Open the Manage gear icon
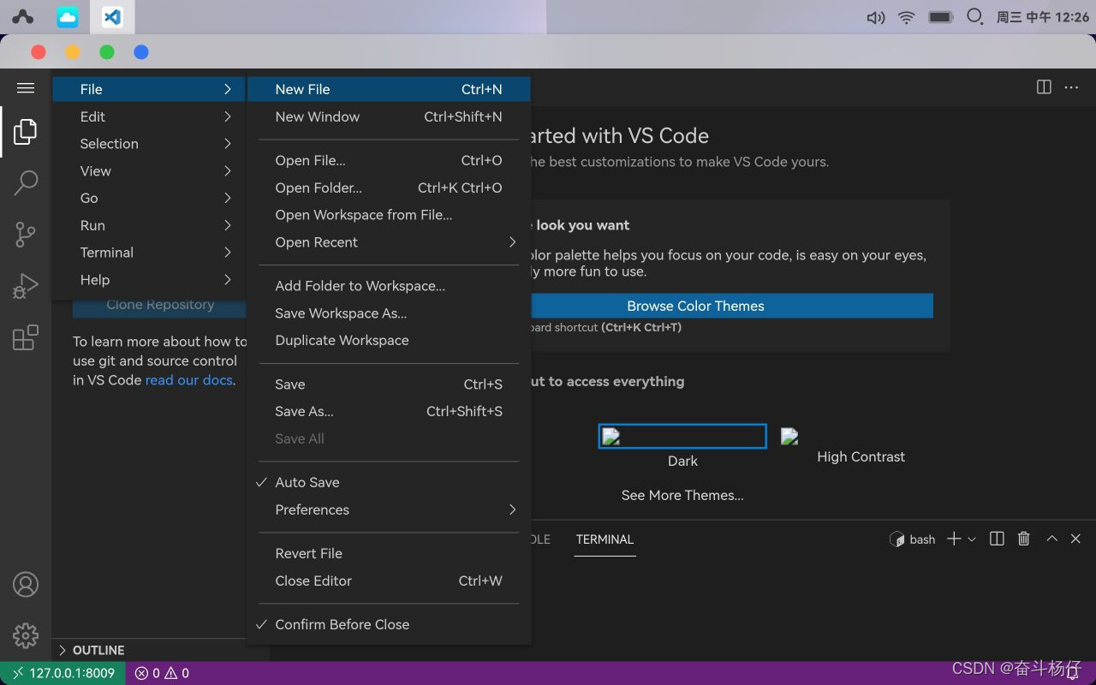Screen dimensions: 1096x685 [26, 635]
